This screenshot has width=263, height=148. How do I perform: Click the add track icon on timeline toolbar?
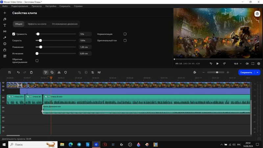[x=10, y=72]
